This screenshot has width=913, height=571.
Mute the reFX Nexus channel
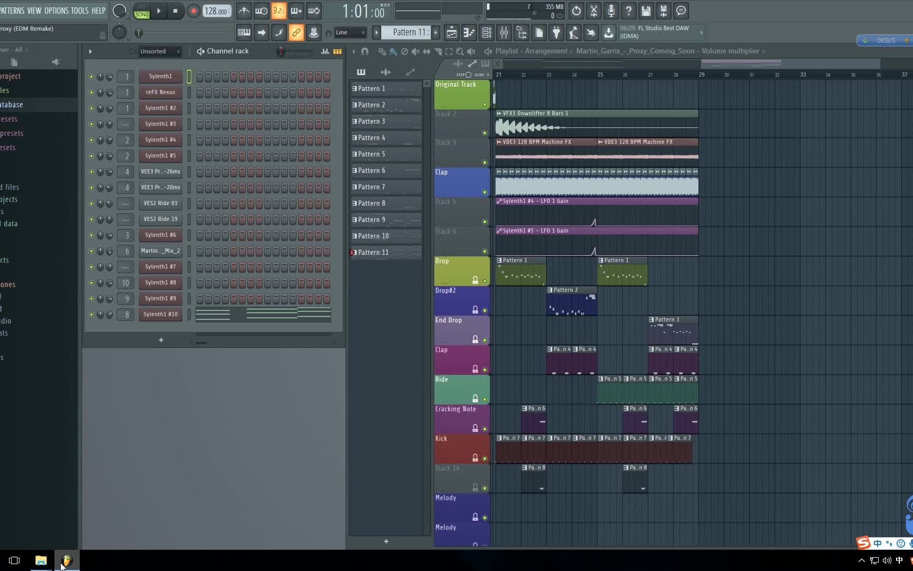(x=91, y=92)
